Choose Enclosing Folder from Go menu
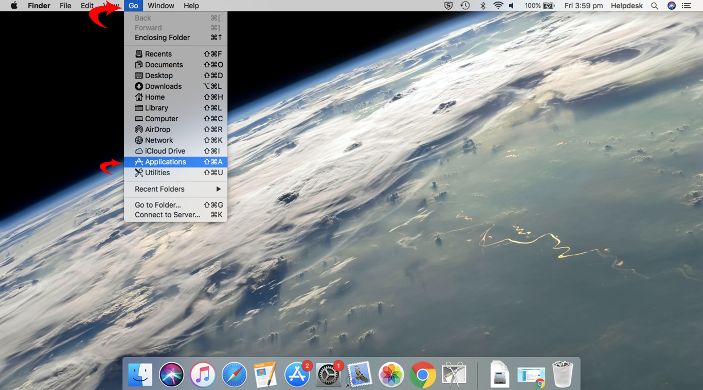The width and height of the screenshot is (703, 390). click(176, 38)
